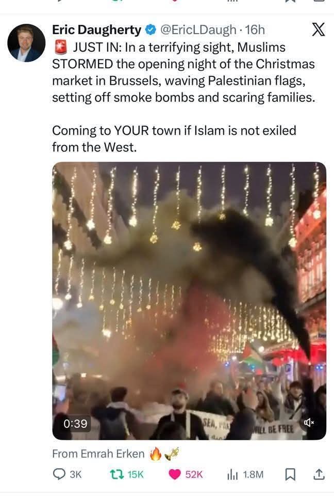Open Eric Daugherty's profile picture
334x496 pixels.
[26, 43]
